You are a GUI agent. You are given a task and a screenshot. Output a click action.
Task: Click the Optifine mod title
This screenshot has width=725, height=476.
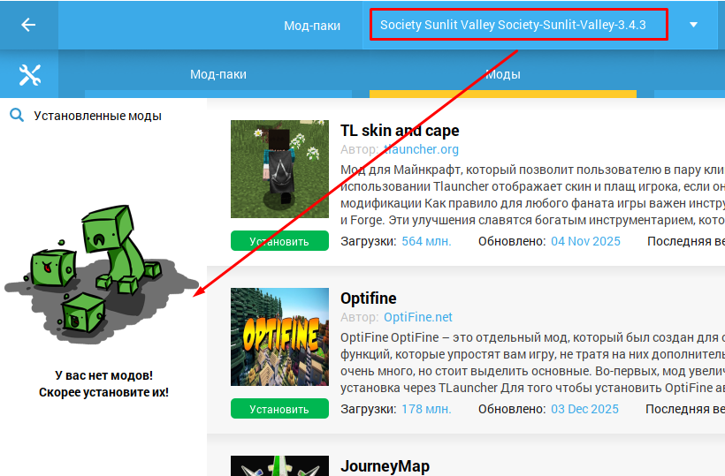(x=369, y=298)
